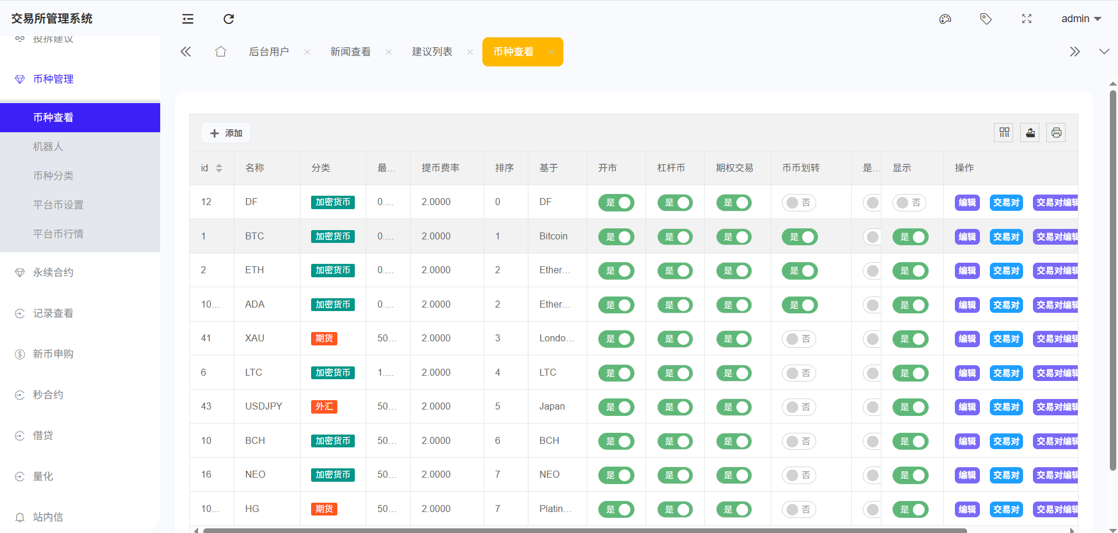Go to the home tab icon
1118x533 pixels.
click(x=220, y=52)
